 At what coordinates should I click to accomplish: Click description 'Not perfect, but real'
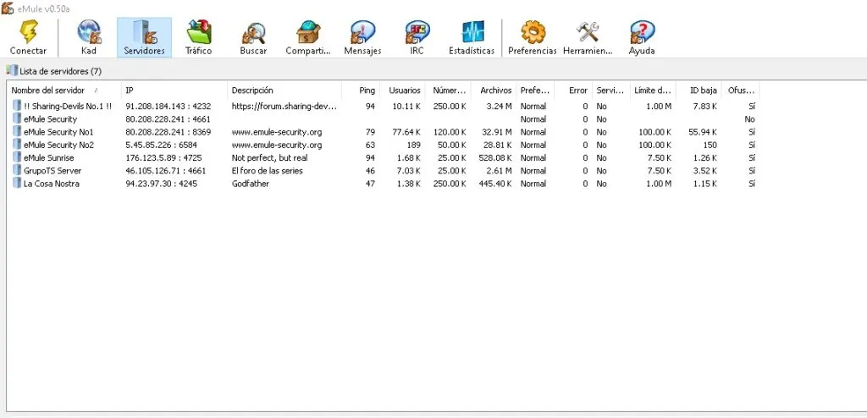[270, 157]
